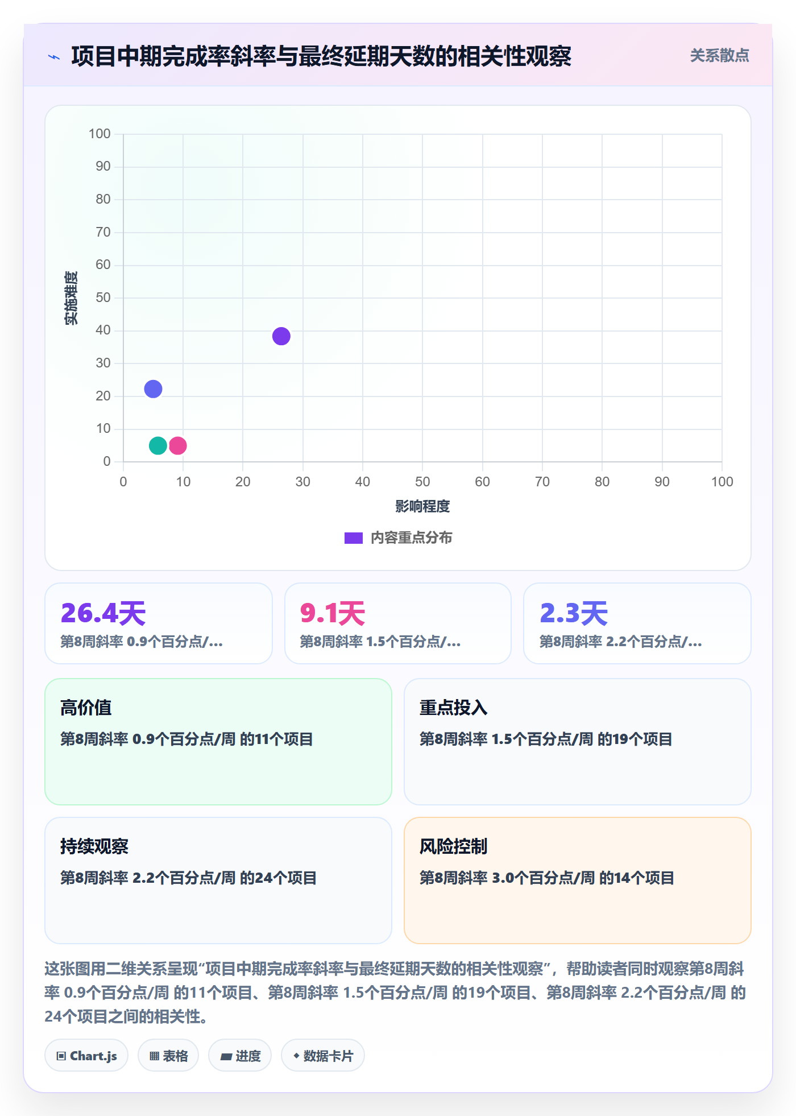Click the 实施难度 y-axis title
The width and height of the screenshot is (796, 1116).
tap(71, 298)
